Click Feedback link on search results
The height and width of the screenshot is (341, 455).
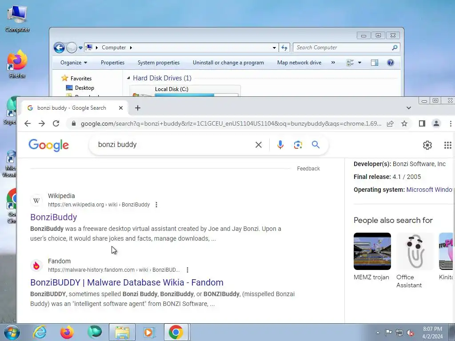pos(308,168)
